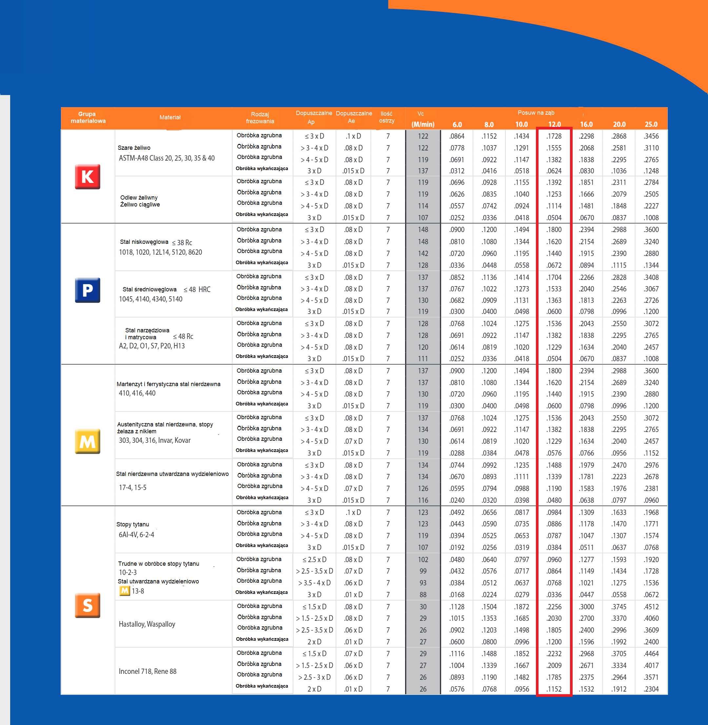Select the 10.0 diameter column header
Screen dimensions: 708x725
coord(521,125)
